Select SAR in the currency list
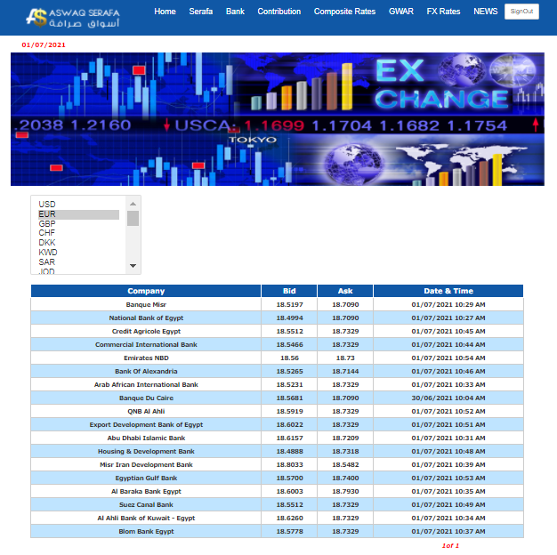 (x=78, y=262)
